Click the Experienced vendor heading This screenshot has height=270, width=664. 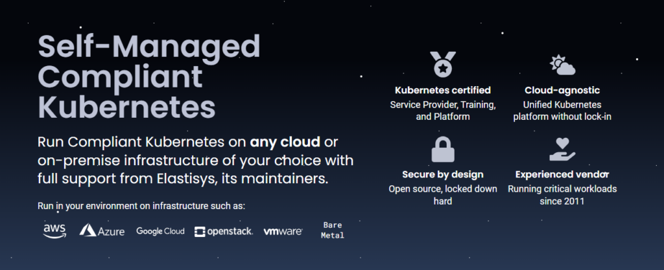(x=562, y=175)
